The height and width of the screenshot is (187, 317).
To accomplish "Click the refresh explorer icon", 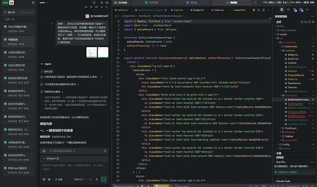I will coord(309,22).
